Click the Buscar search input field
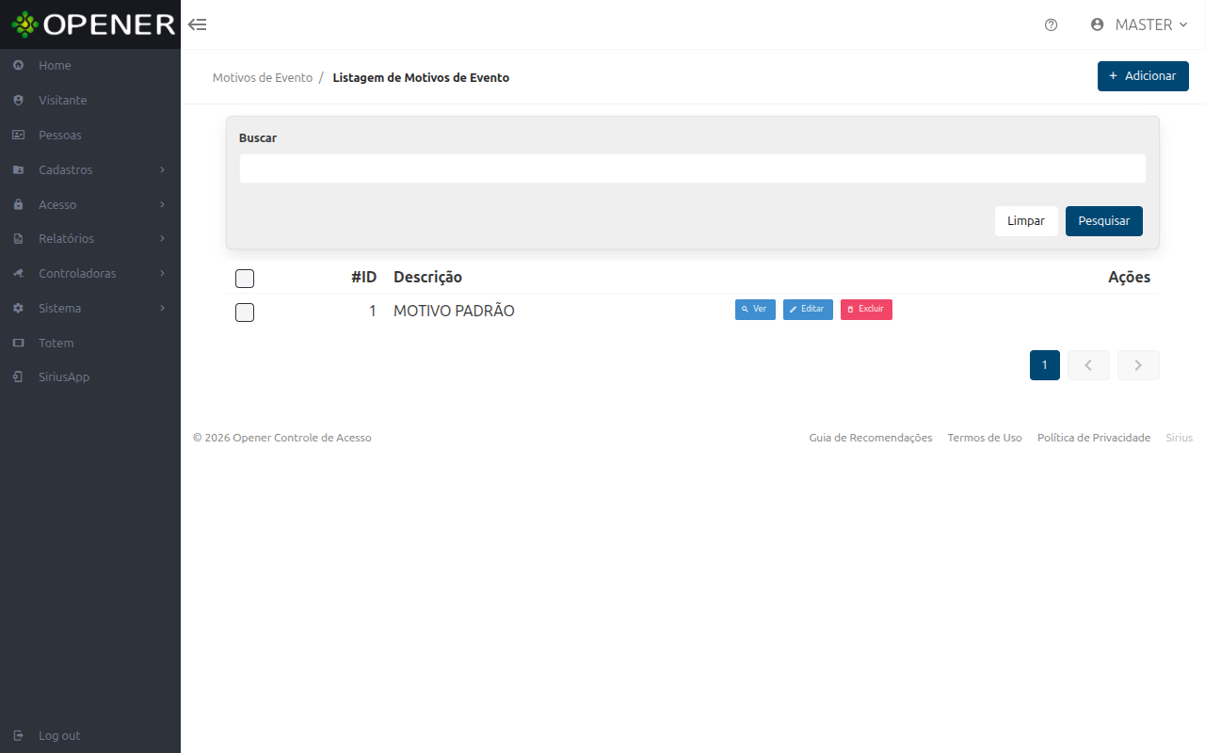 693,168
